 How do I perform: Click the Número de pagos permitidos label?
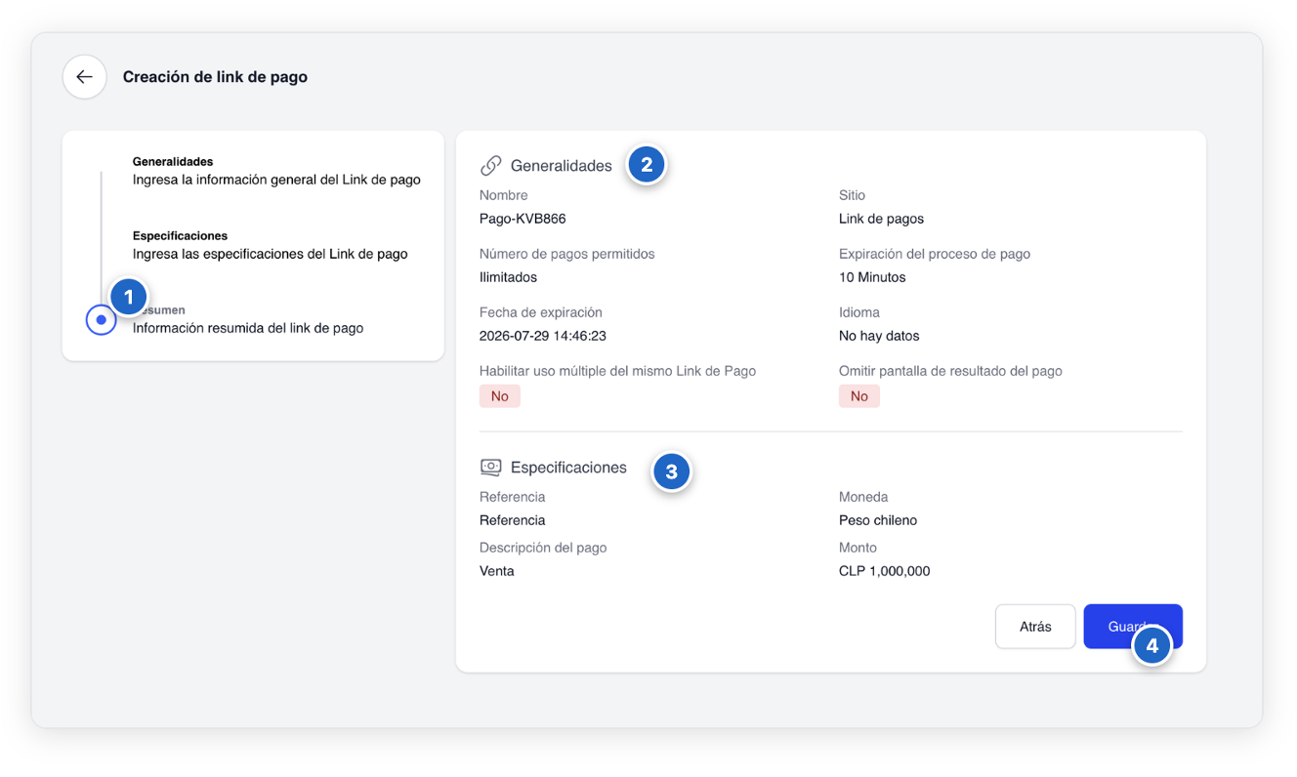[567, 254]
